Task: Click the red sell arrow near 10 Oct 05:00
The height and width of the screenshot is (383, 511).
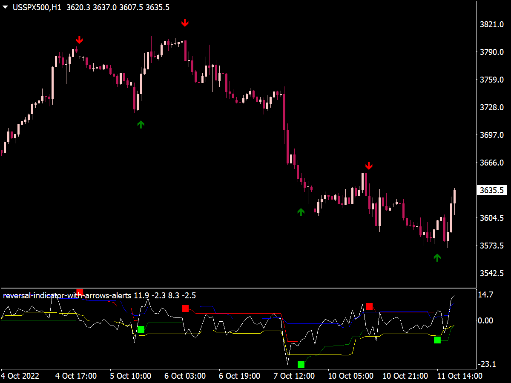Action: pyautogui.click(x=369, y=166)
